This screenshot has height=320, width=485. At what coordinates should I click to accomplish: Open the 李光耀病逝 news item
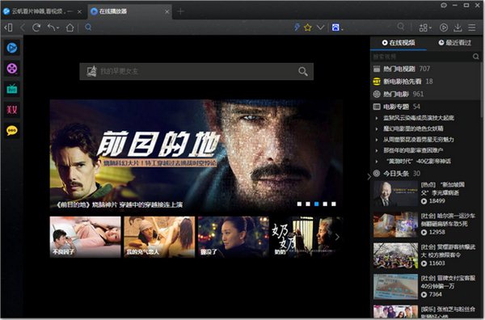click(x=425, y=193)
